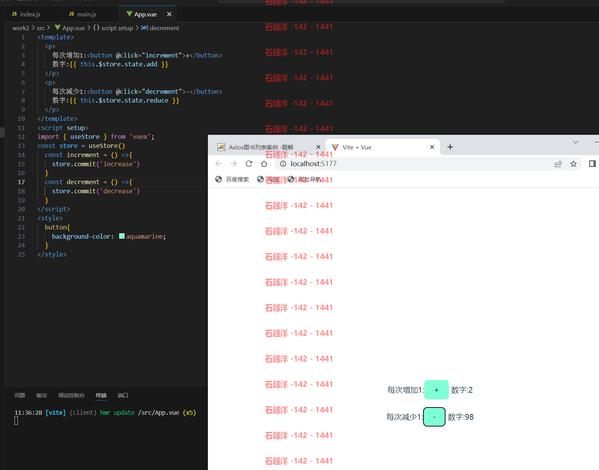Click the 数字:98 text on page
The height and width of the screenshot is (470, 599).
[x=461, y=417]
